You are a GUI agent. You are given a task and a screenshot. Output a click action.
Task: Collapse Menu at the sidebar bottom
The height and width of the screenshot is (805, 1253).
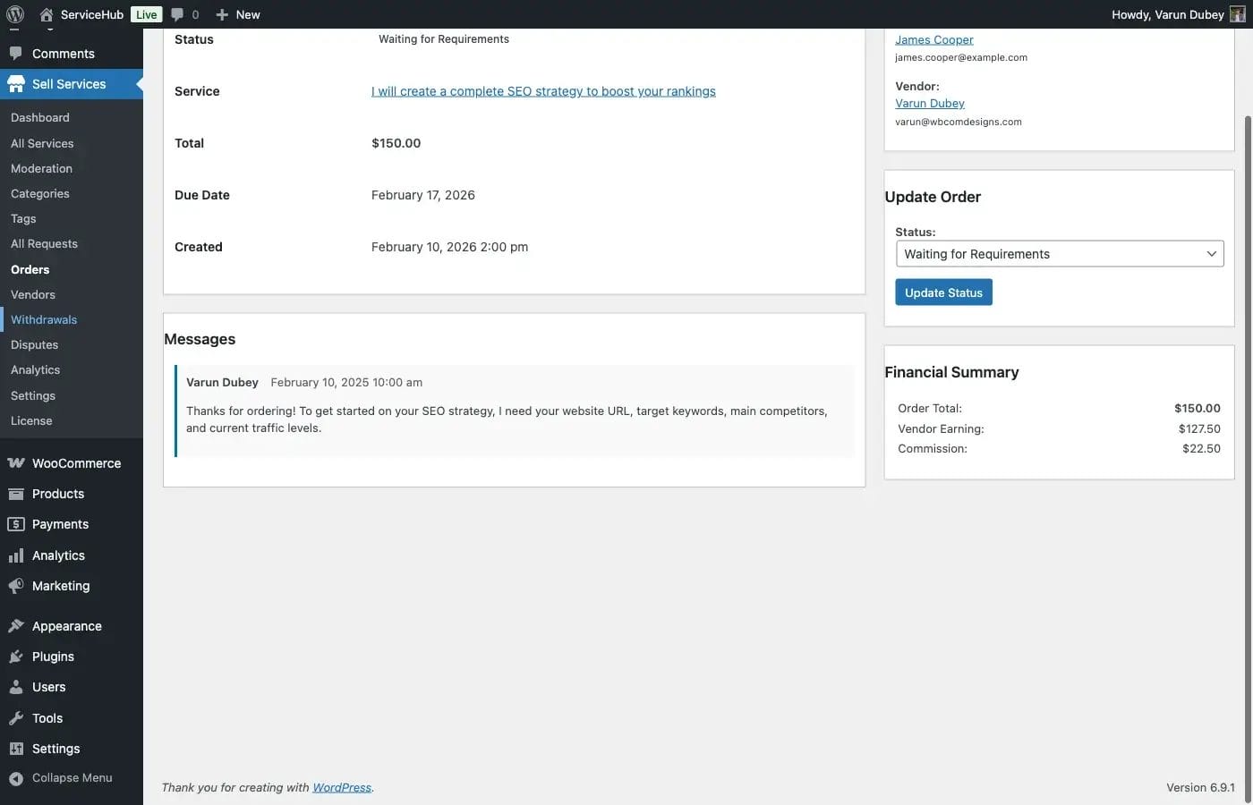(63, 777)
